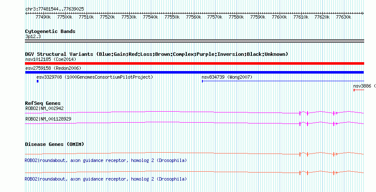This screenshot has height=192, width=376.
Task: Click the 77600k ruler tick label
Action: click(x=279, y=17)
